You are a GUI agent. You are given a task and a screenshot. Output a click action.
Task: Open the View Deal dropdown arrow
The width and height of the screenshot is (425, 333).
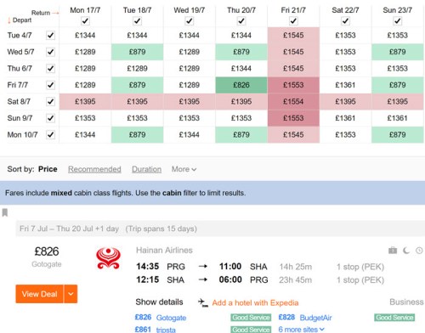click(71, 294)
